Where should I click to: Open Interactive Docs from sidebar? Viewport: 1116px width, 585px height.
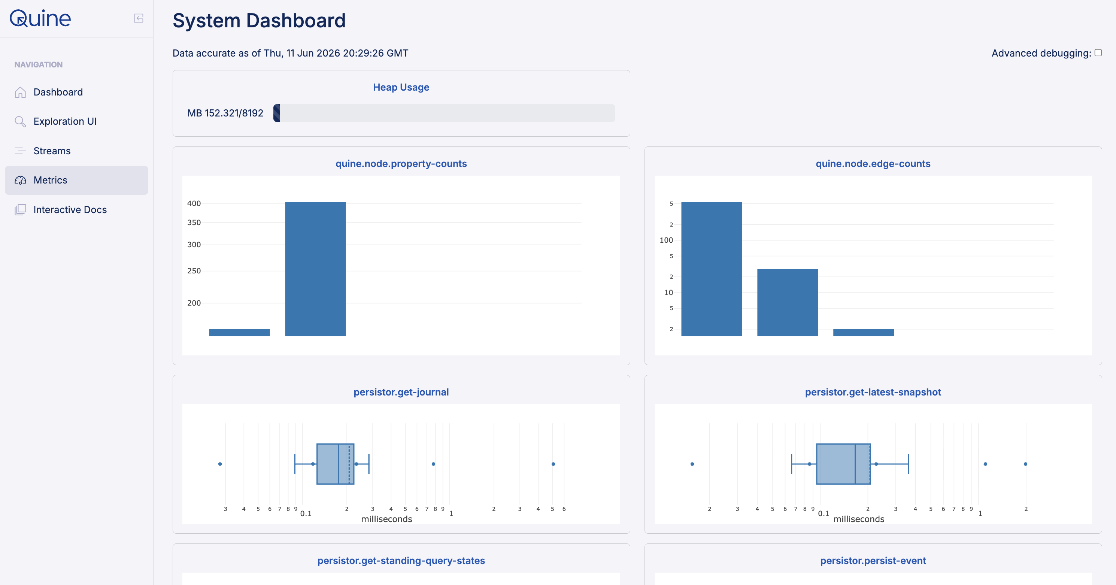pyautogui.click(x=77, y=210)
